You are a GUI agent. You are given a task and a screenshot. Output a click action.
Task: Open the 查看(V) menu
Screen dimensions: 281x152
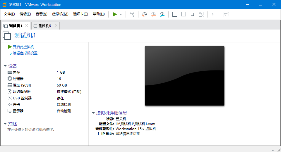click(41, 14)
